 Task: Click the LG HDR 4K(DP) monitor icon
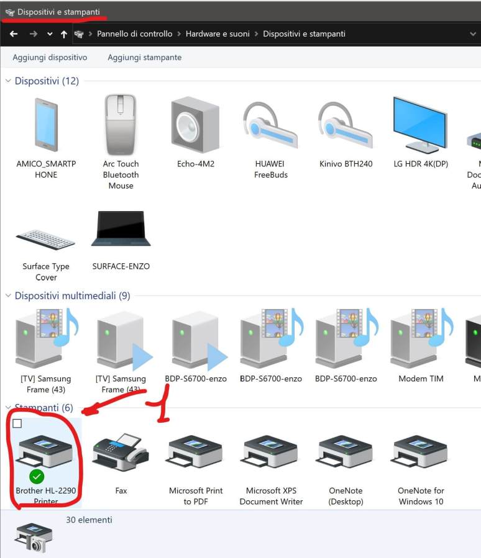tap(420, 125)
